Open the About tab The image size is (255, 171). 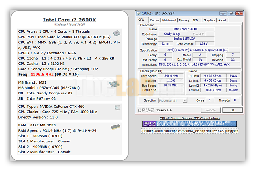point(222,20)
